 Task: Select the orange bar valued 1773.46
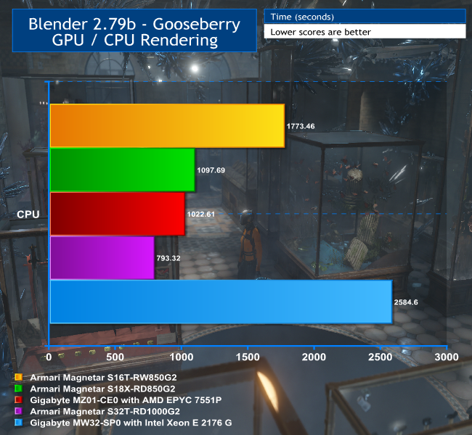pos(167,125)
